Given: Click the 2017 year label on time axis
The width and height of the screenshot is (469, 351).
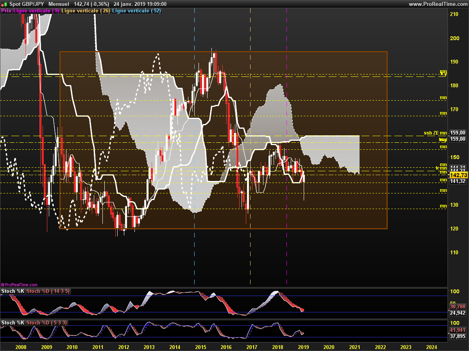Looking at the screenshot, I should 252,347.
